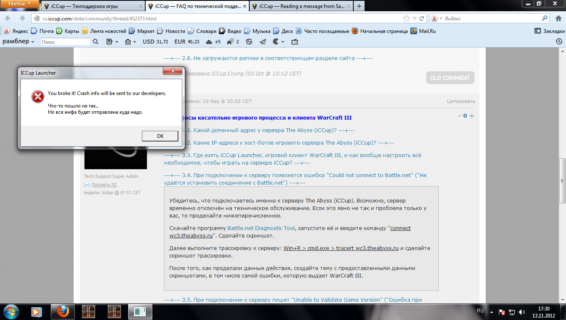566x320 pixels.
Task: Open the Яндекс bookmark
Action: pos(16,31)
